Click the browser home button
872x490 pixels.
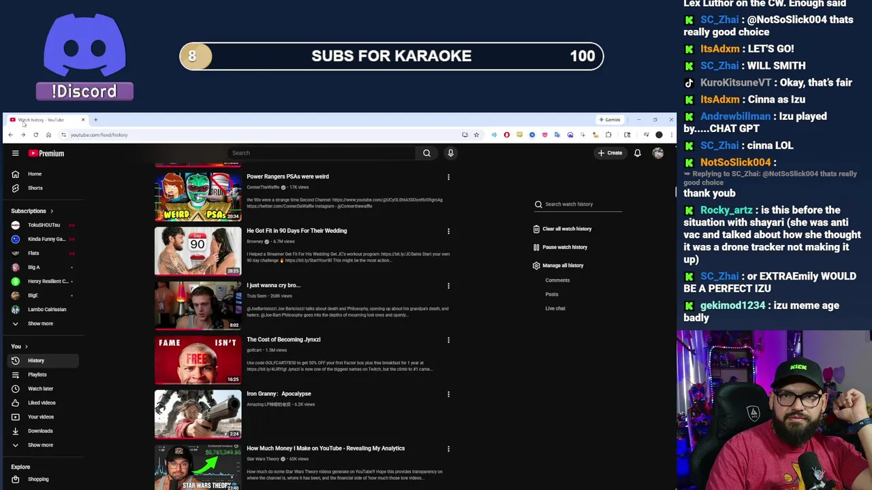pos(48,135)
